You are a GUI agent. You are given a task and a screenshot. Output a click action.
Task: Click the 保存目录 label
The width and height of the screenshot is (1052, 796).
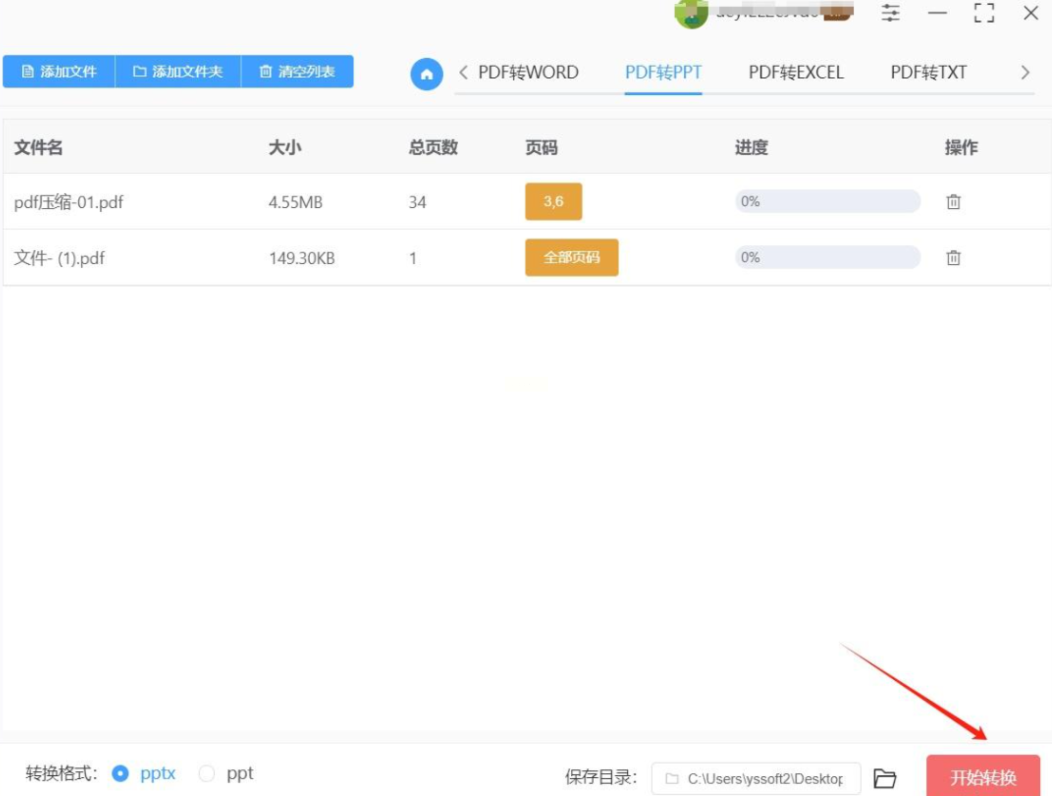601,777
